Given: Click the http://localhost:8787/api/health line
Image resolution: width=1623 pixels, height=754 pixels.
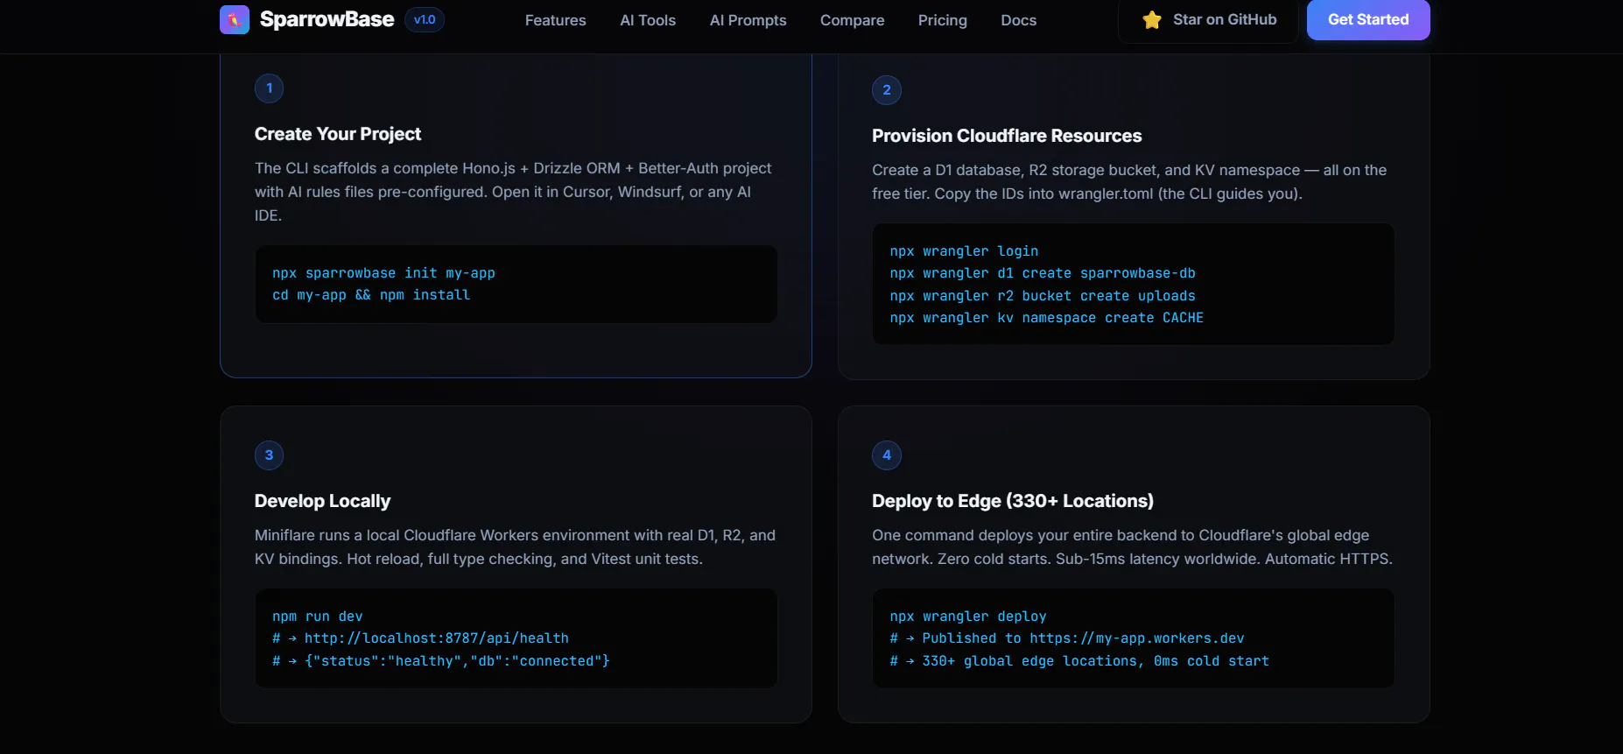Looking at the screenshot, I should click(420, 638).
